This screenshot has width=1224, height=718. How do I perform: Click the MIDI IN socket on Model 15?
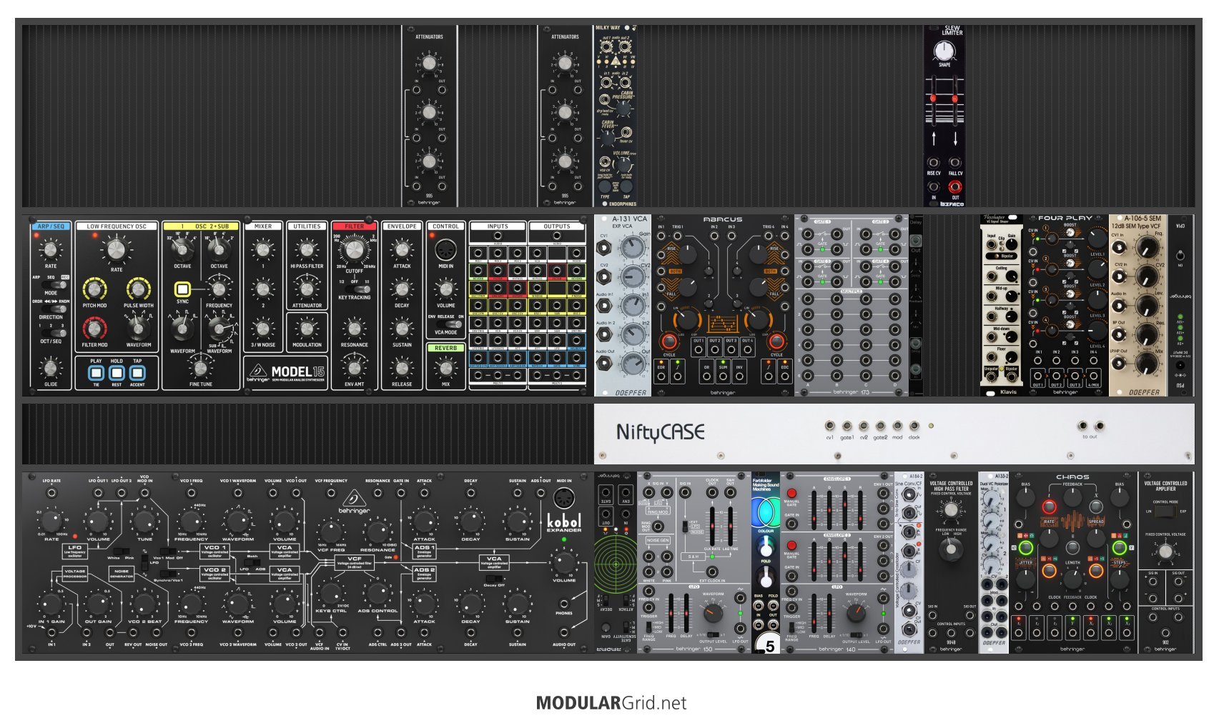point(445,250)
